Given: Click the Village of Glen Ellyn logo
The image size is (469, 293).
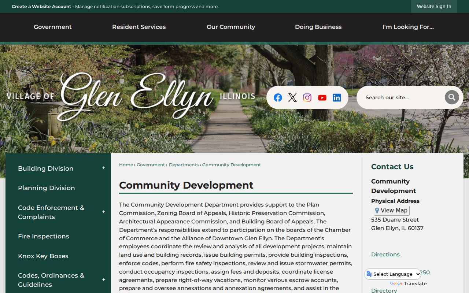Looking at the screenshot, I should coord(131,97).
